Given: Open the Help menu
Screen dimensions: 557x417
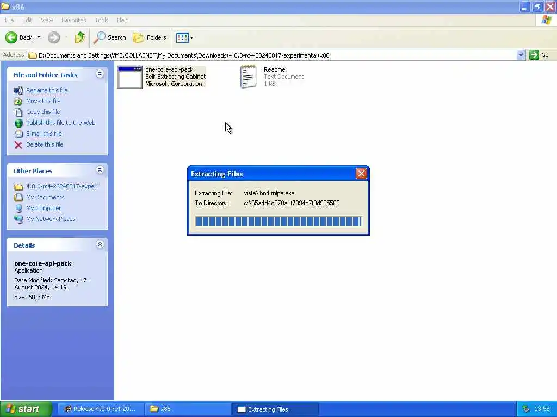Looking at the screenshot, I should pyautogui.click(x=122, y=20).
